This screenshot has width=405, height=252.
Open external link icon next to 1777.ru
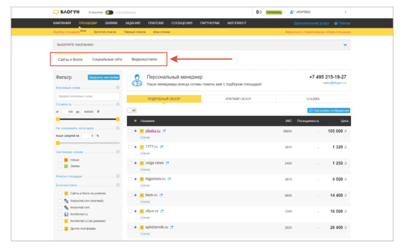pyautogui.click(x=162, y=147)
